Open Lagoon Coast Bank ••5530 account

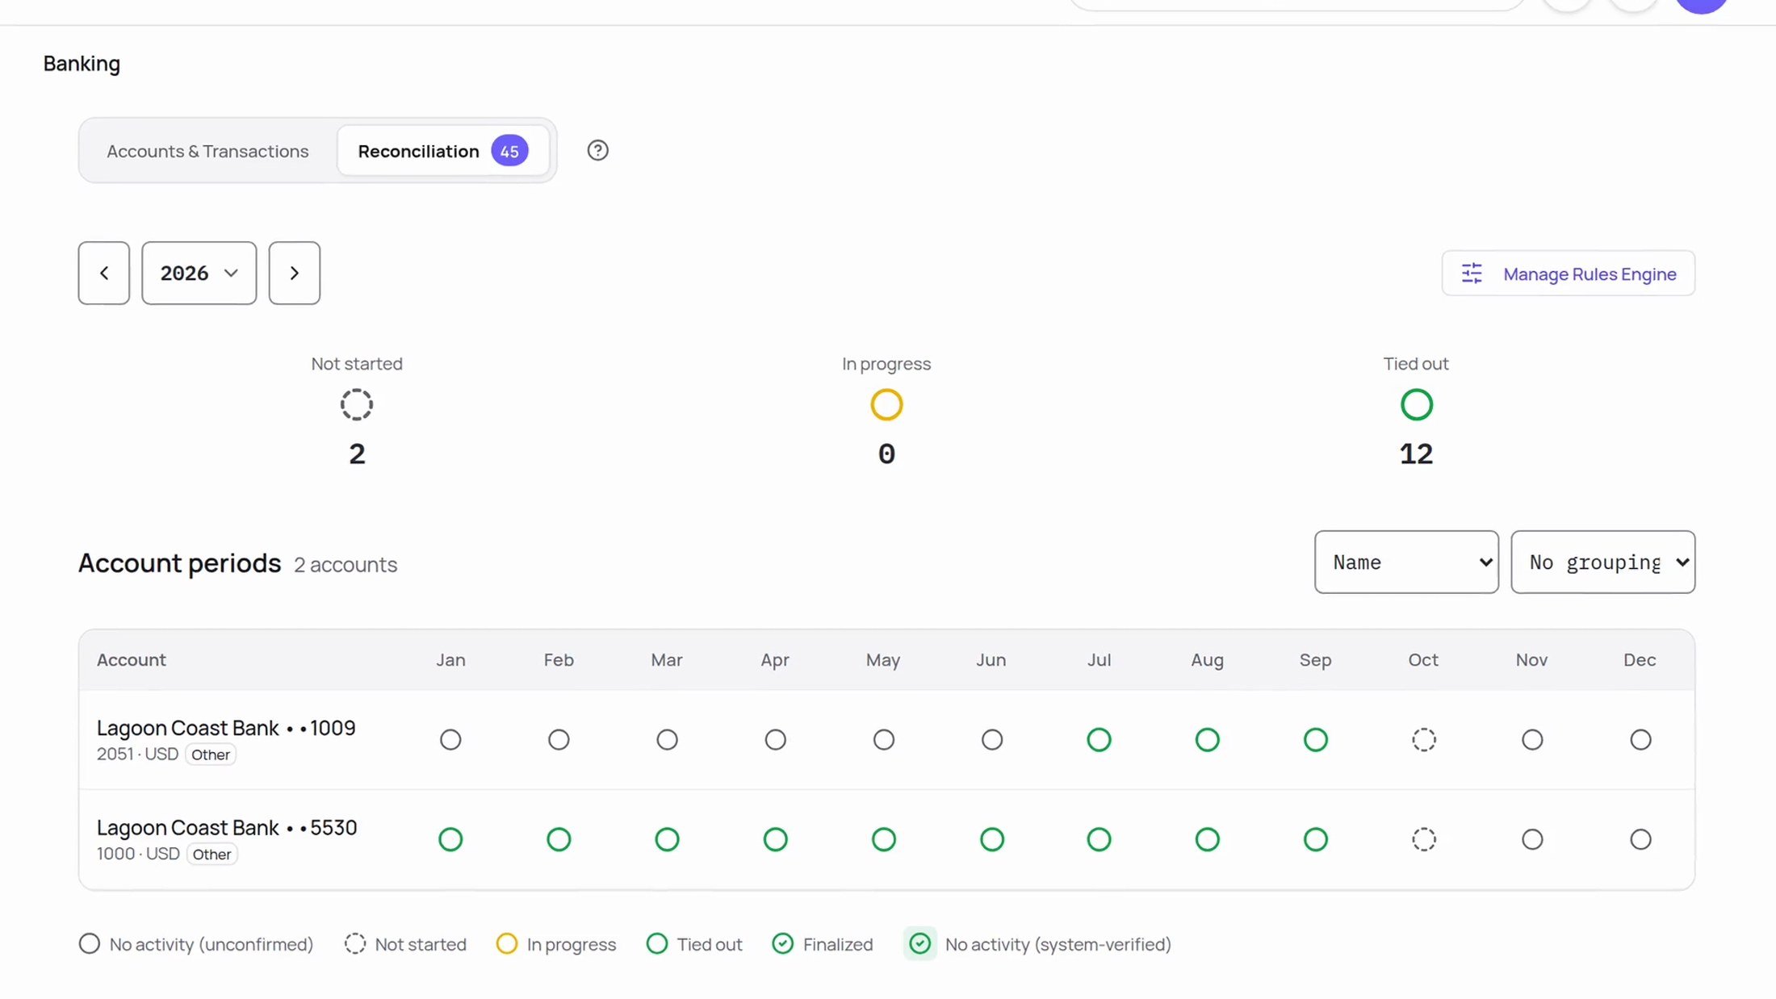pyautogui.click(x=227, y=827)
